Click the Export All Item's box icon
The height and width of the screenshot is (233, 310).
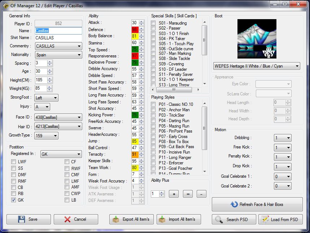[x=116, y=219]
